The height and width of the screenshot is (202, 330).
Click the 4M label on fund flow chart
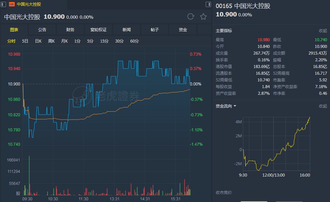click(x=239, y=122)
